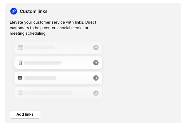This screenshot has height=127, width=185.
Task: Click the blue chain-link Custom links icon
Action: coord(14,11)
